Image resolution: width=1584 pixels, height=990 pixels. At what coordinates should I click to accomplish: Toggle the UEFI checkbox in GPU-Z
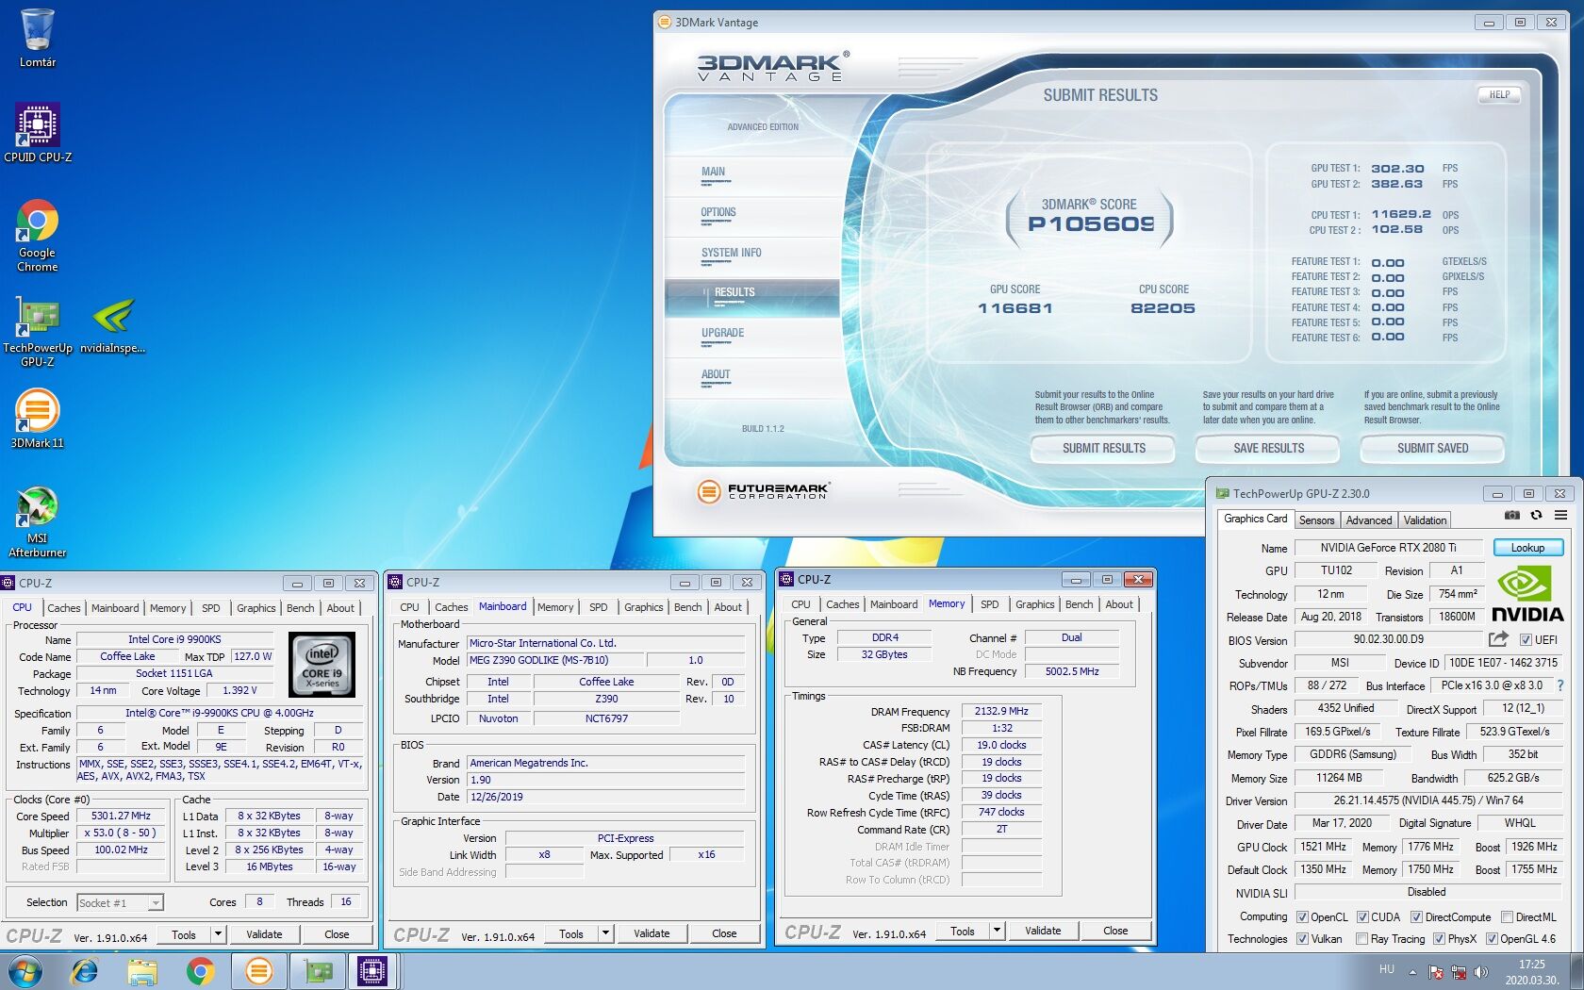1525,640
